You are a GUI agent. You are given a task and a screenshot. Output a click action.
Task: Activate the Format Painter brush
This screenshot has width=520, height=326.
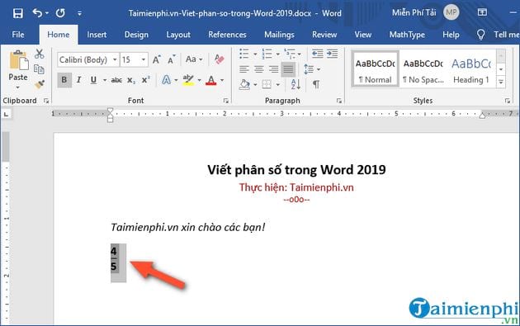point(40,84)
